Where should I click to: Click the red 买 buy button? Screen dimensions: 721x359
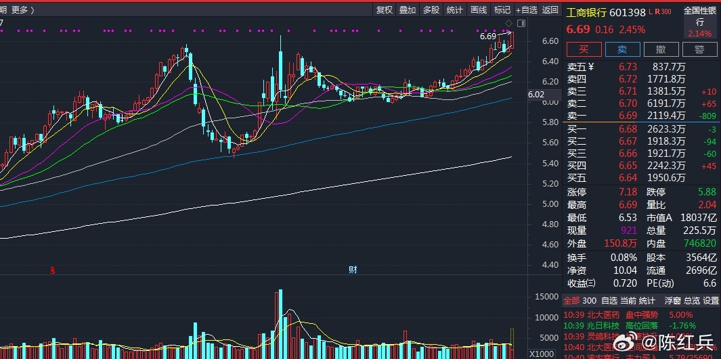click(584, 49)
